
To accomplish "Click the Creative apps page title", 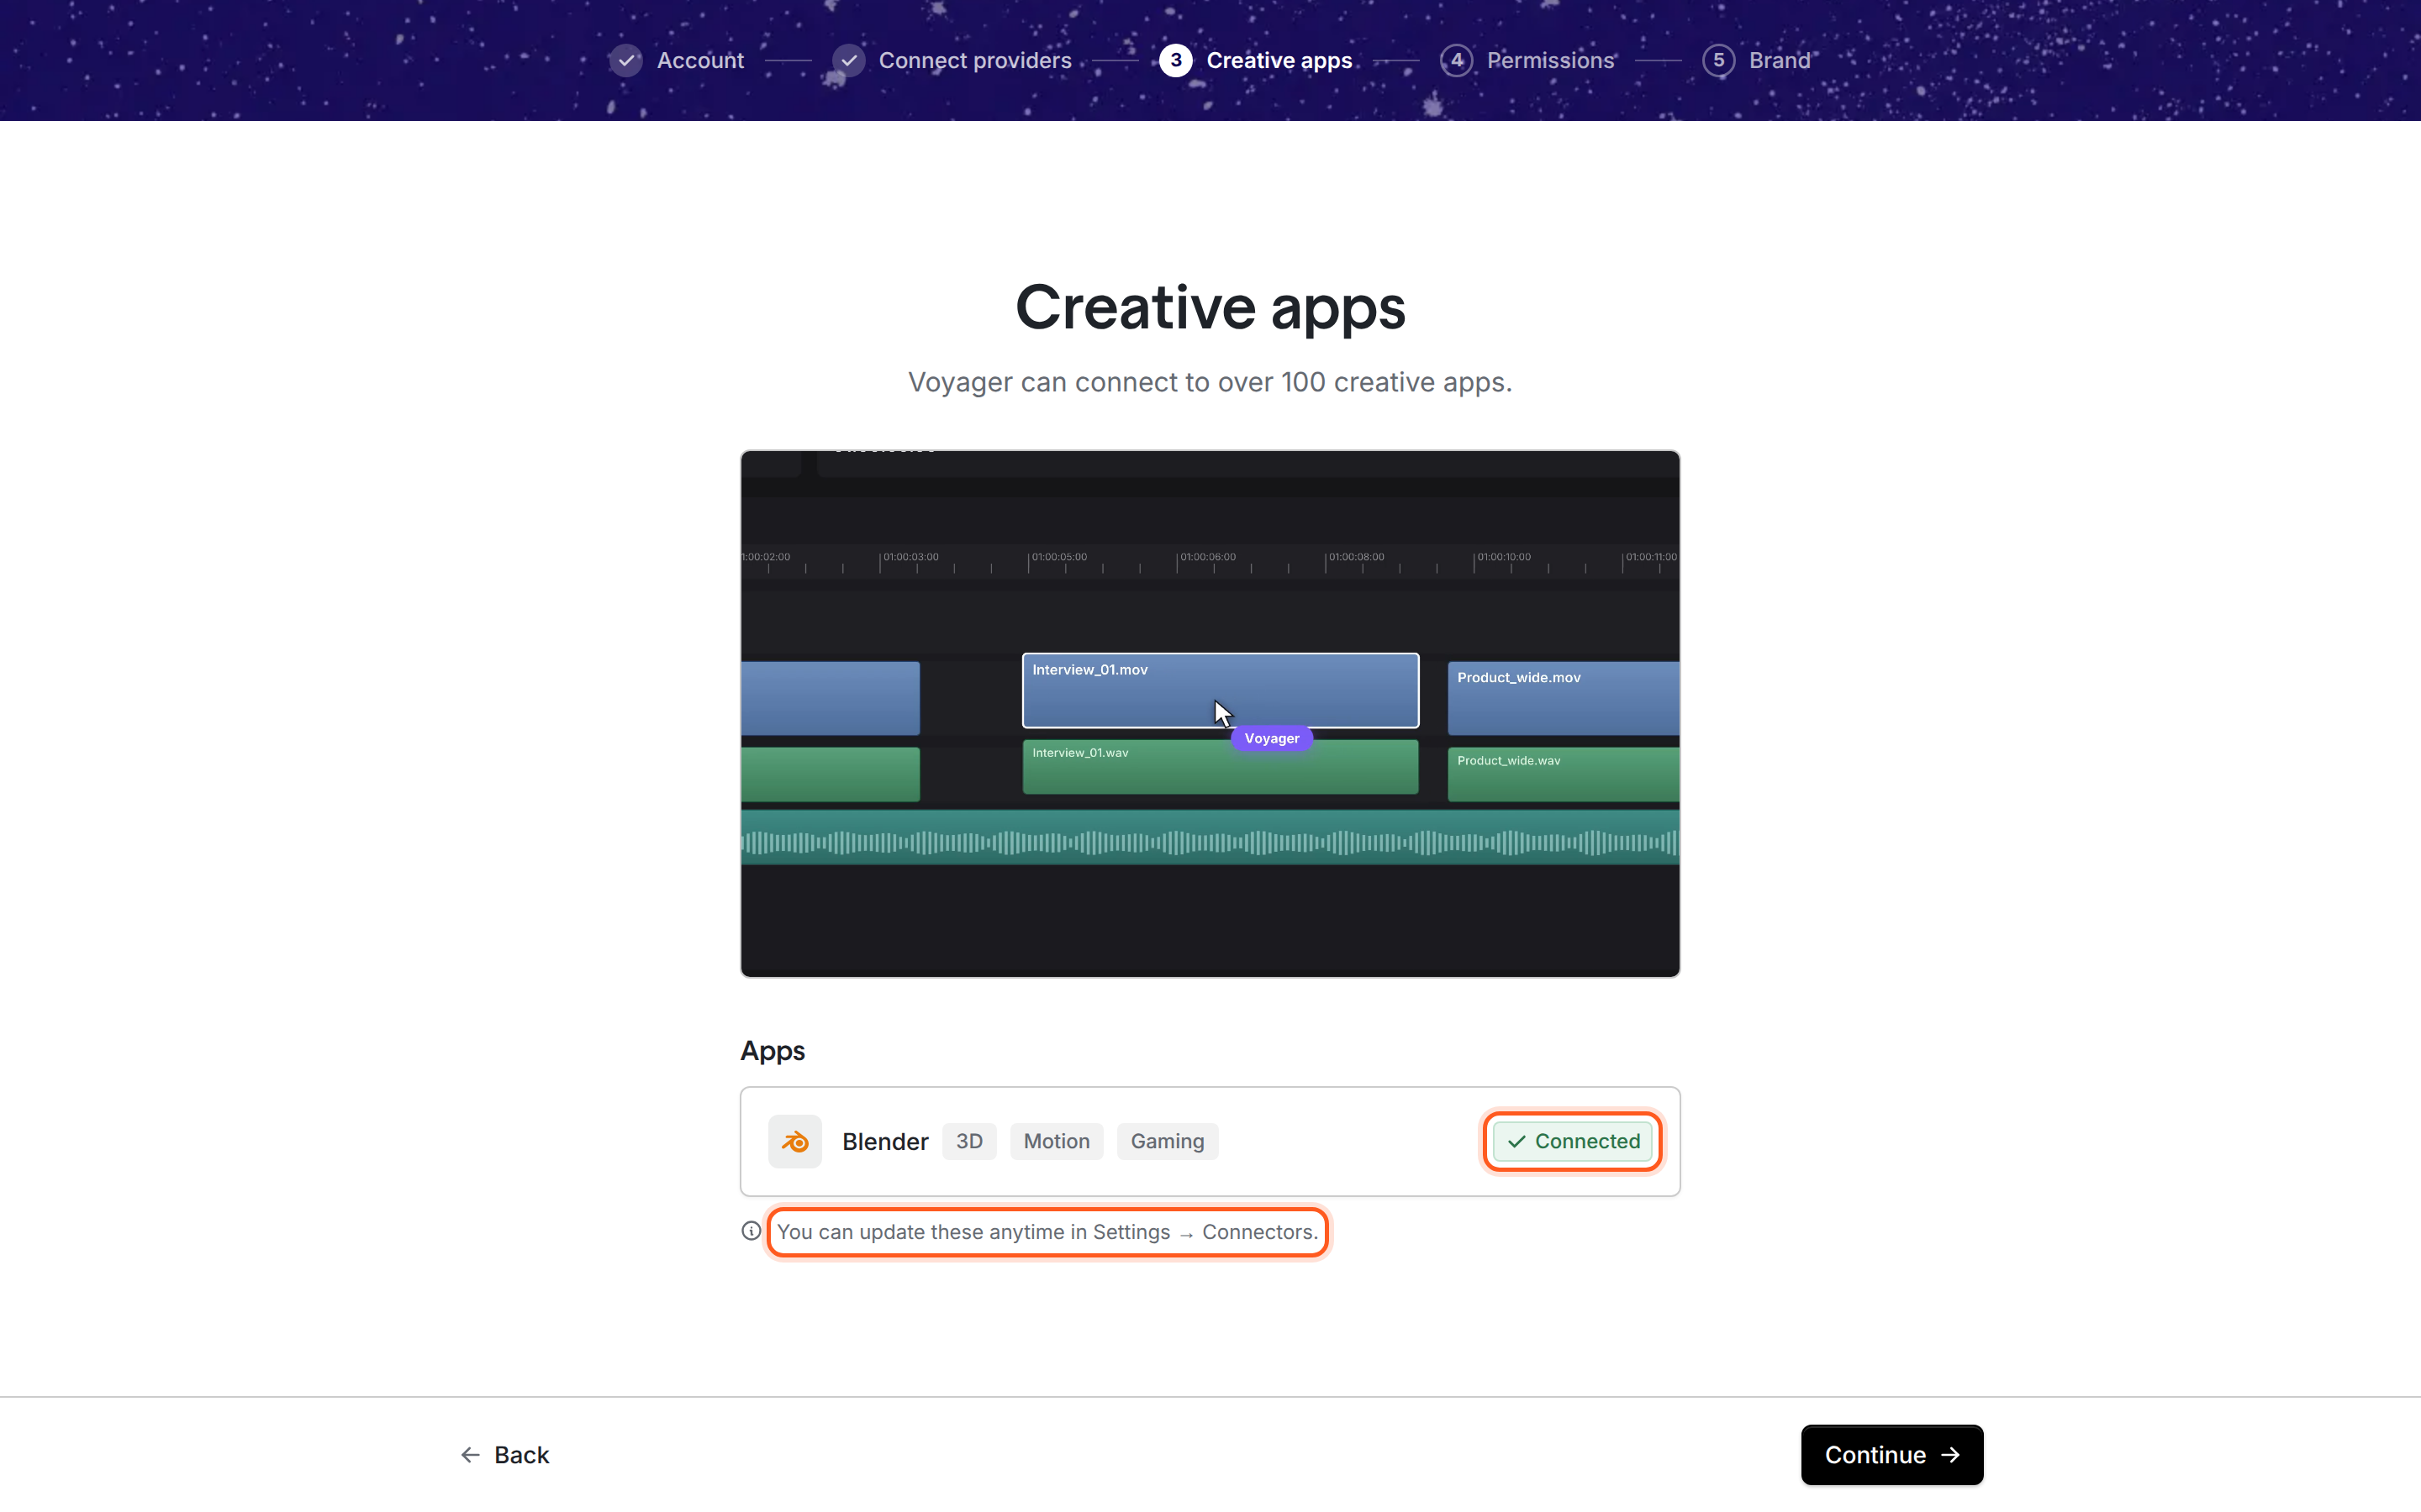I will point(1210,307).
